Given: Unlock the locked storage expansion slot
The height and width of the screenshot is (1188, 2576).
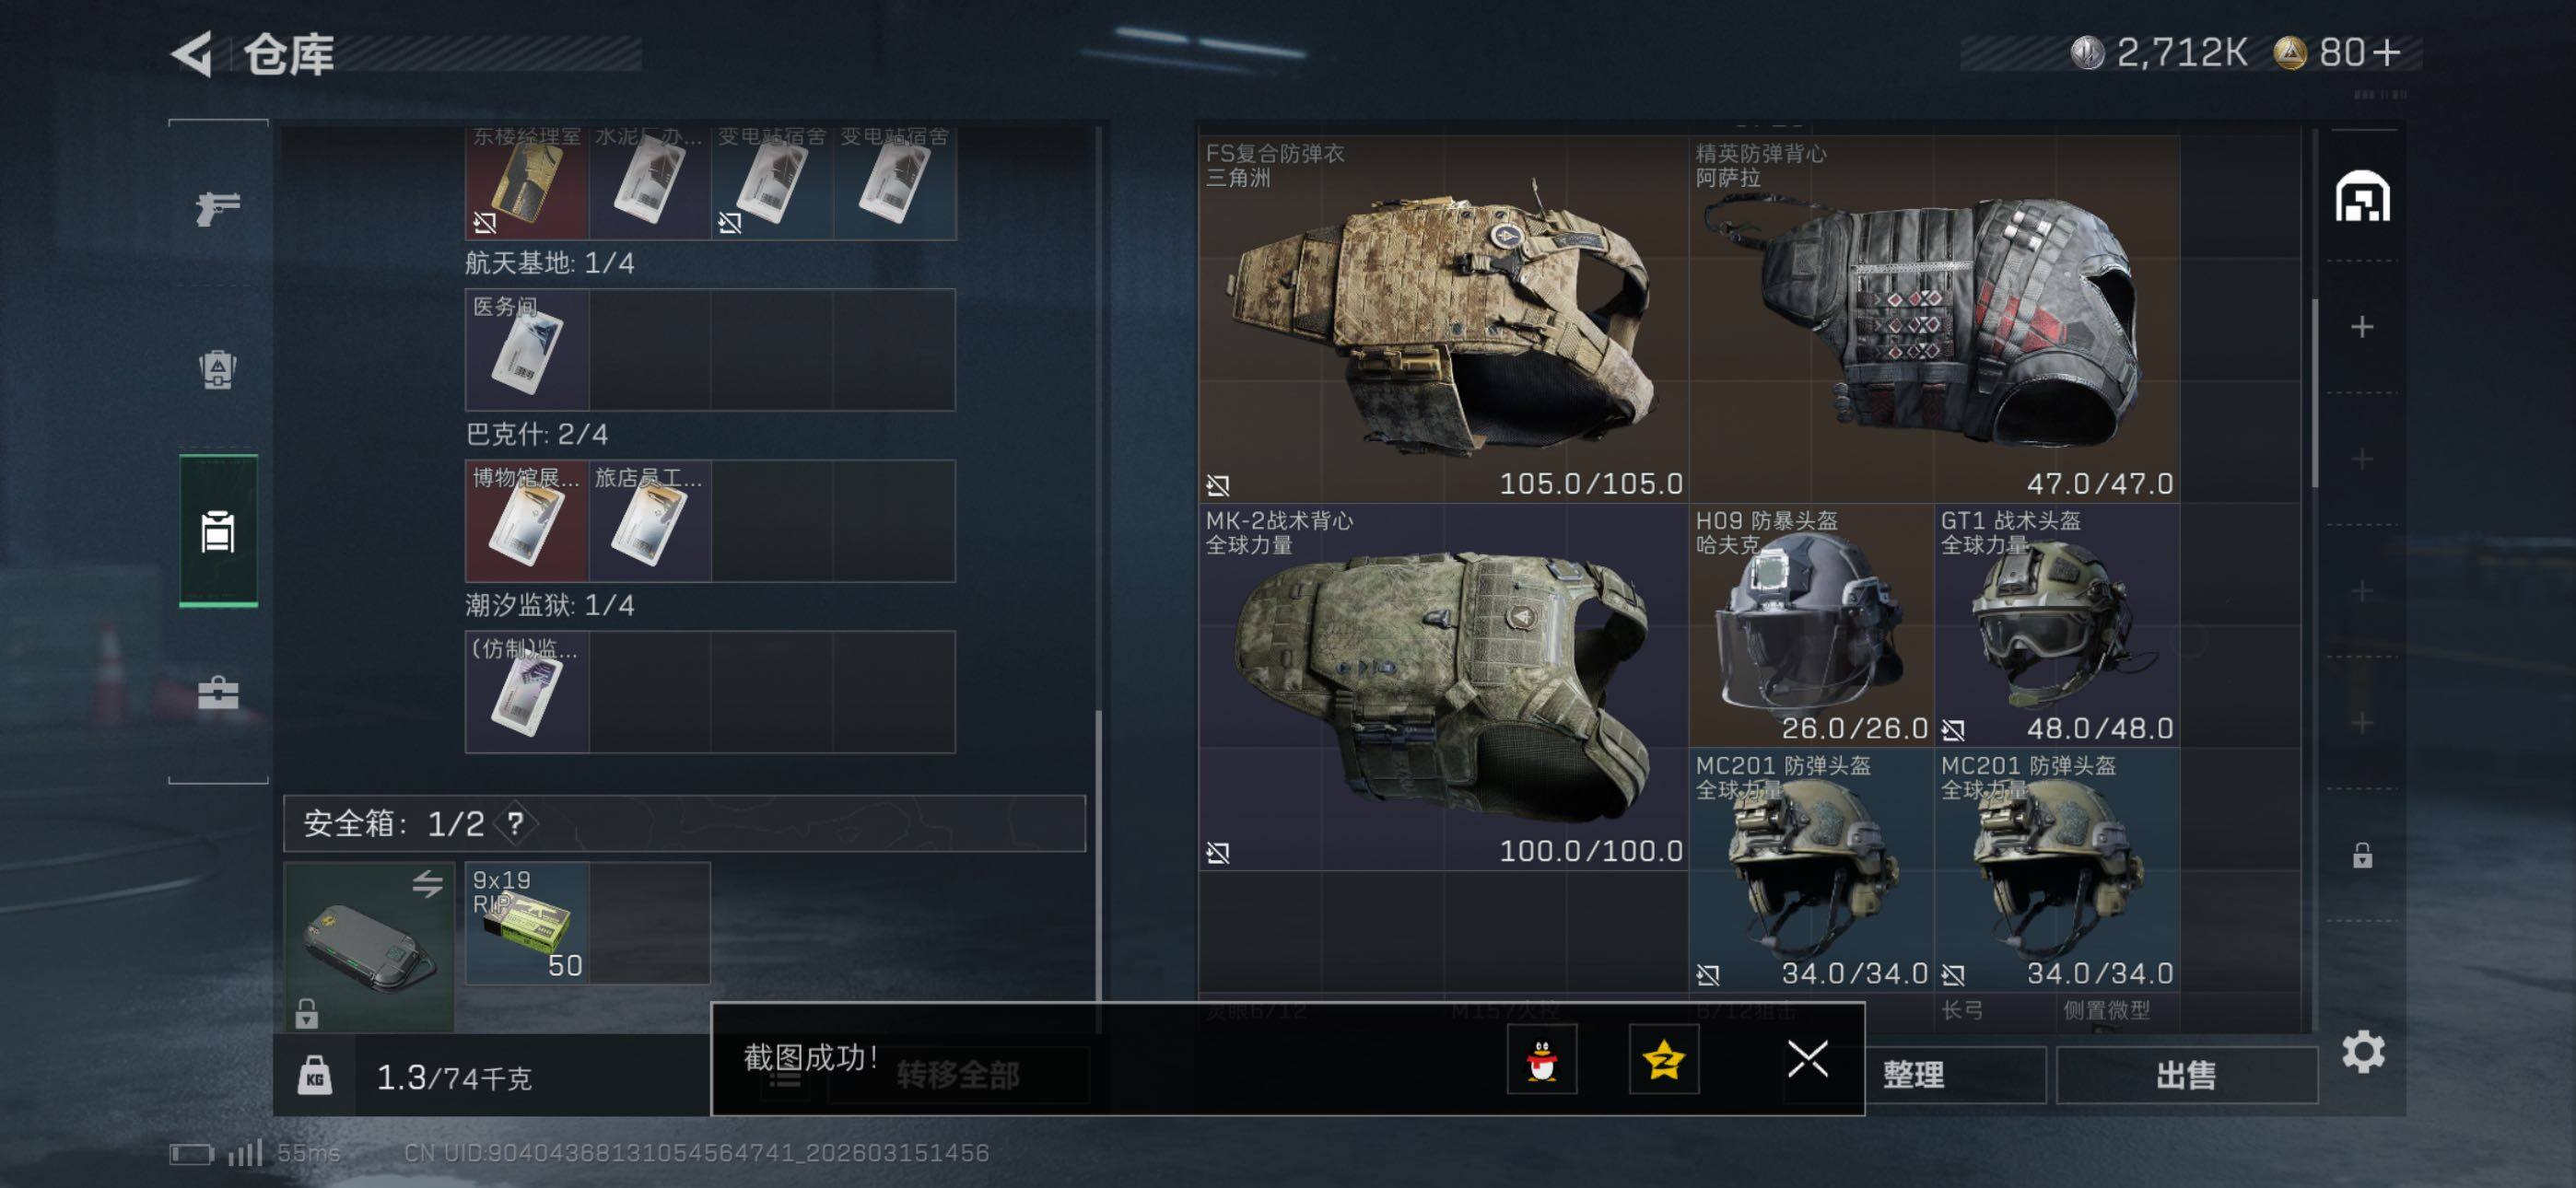Looking at the screenshot, I should point(2362,856).
